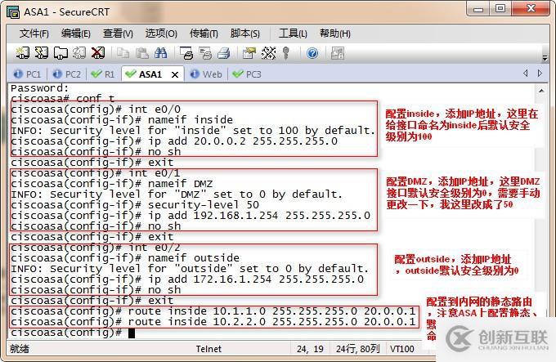Click the '24, 19' cursor position status
The image size is (556, 362).
310,349
